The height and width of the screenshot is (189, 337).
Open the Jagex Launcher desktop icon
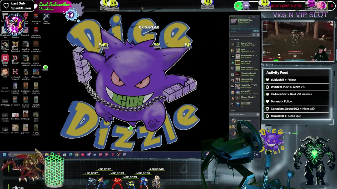click(x=46, y=18)
